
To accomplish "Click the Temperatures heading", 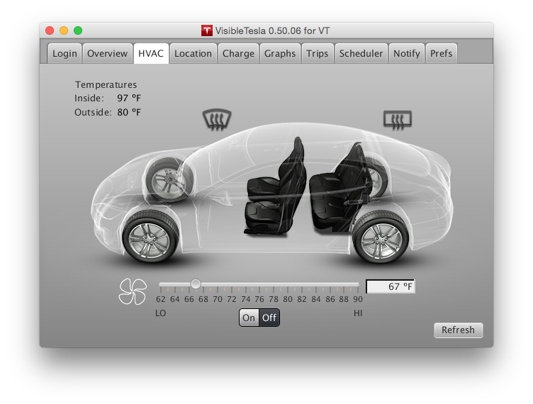I will pos(106,84).
